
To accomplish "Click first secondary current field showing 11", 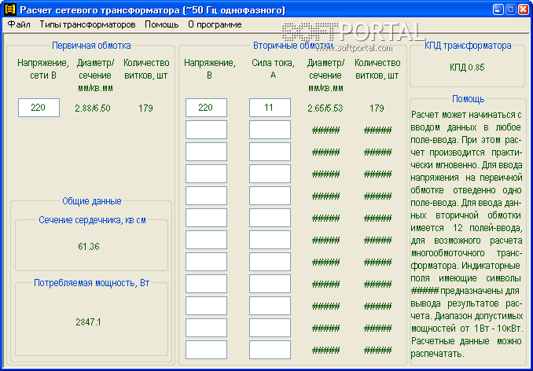I will click(x=270, y=108).
